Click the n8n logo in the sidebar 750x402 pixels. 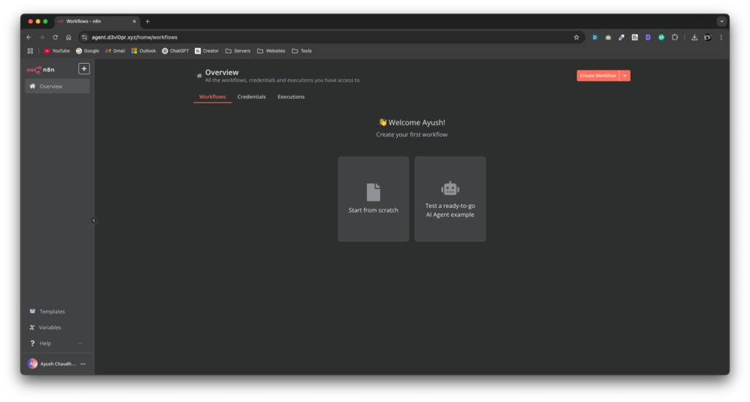point(41,70)
